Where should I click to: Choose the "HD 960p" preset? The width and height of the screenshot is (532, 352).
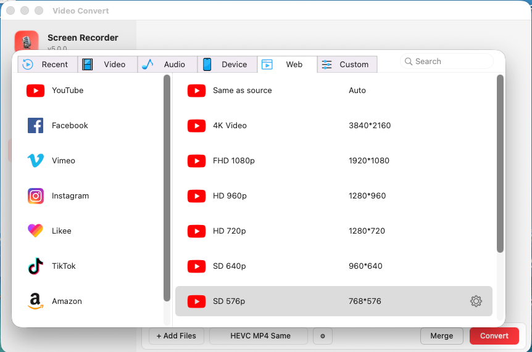click(x=230, y=196)
